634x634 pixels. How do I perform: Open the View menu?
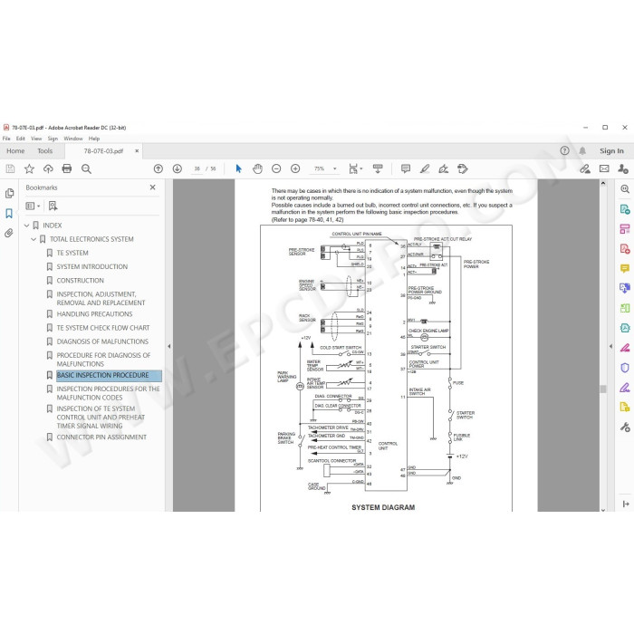(x=36, y=139)
